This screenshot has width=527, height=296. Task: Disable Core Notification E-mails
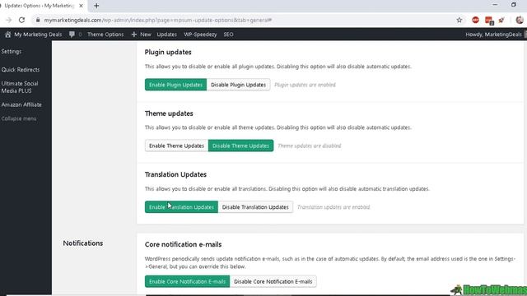273,281
